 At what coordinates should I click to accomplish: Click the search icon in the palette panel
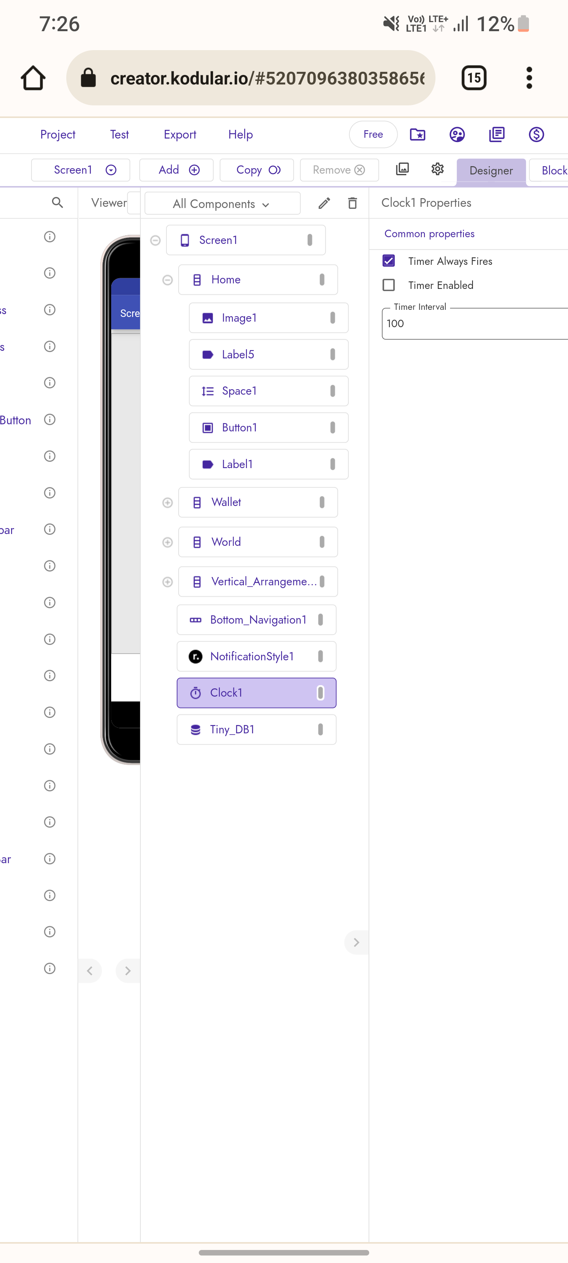(x=57, y=202)
